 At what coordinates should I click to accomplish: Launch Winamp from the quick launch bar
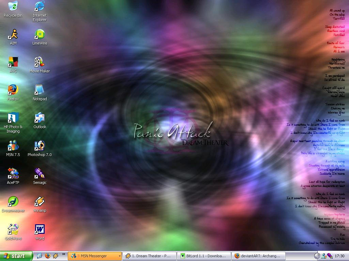pos(56,256)
